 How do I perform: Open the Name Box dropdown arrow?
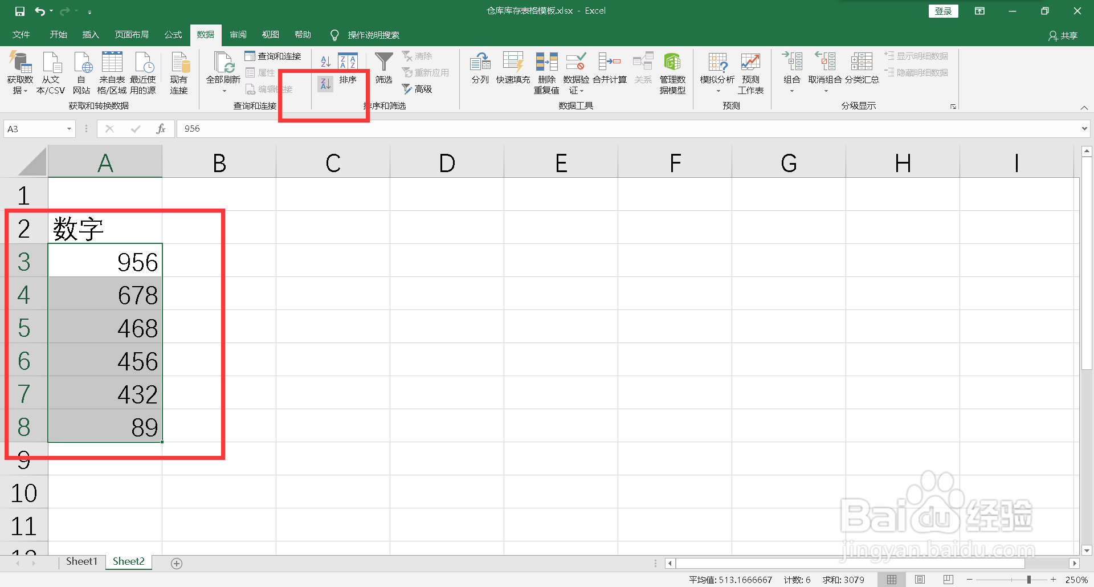point(69,129)
